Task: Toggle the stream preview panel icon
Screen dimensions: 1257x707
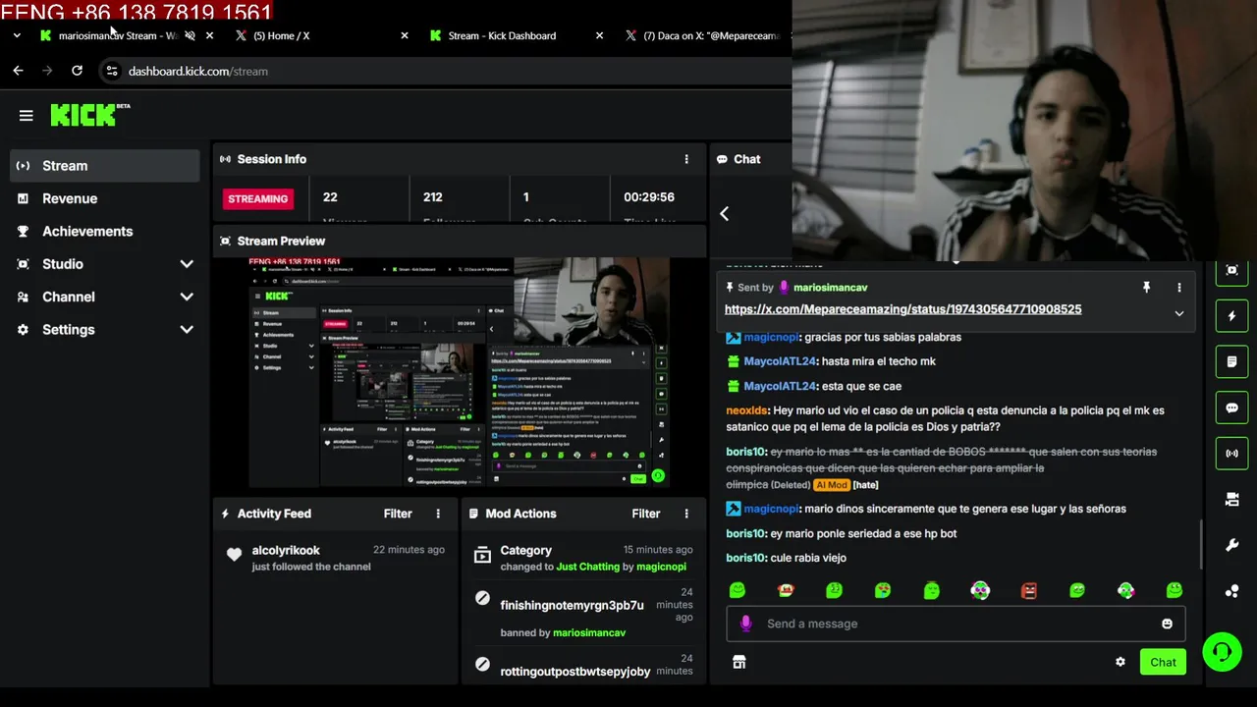Action: point(1232,271)
